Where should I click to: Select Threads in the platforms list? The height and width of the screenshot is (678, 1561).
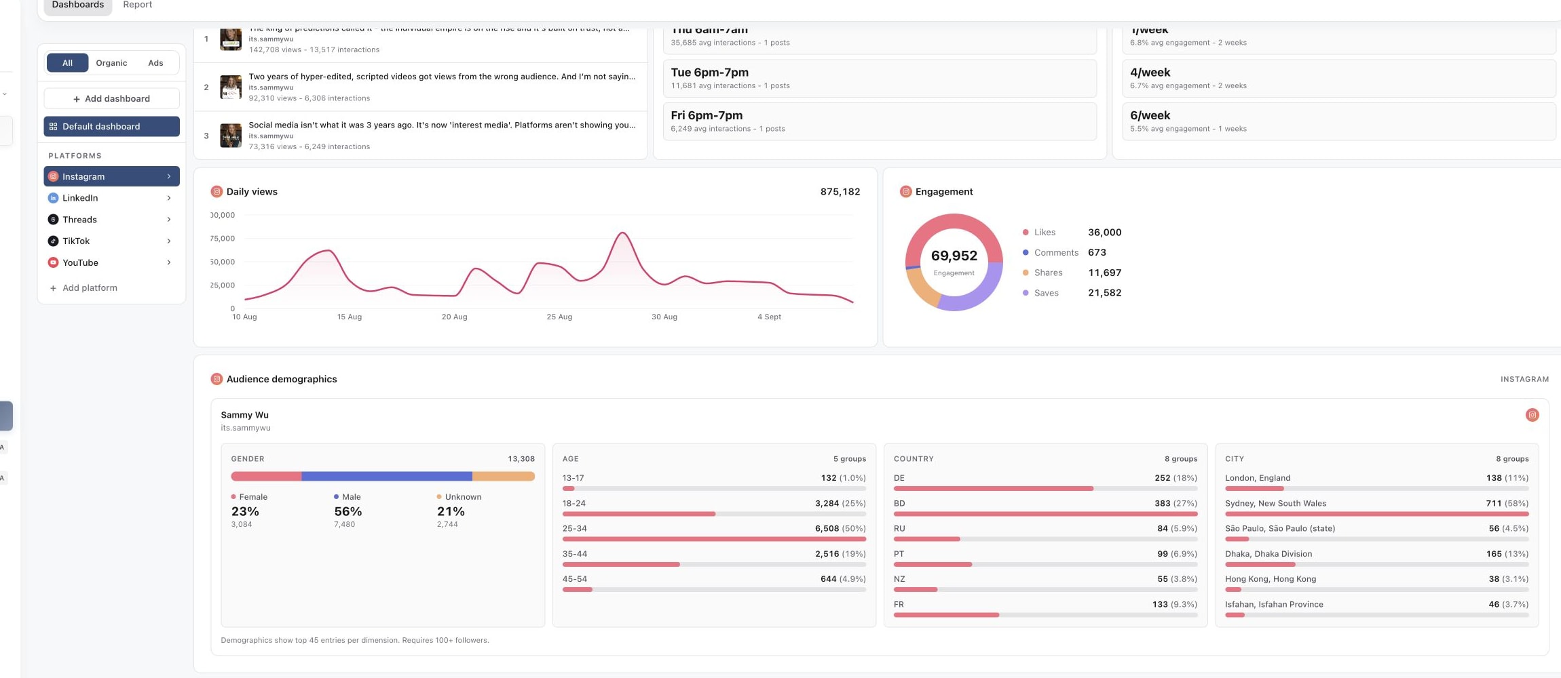(x=112, y=220)
